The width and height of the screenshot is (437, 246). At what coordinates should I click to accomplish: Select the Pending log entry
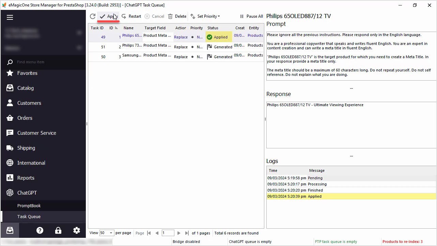[351, 178]
